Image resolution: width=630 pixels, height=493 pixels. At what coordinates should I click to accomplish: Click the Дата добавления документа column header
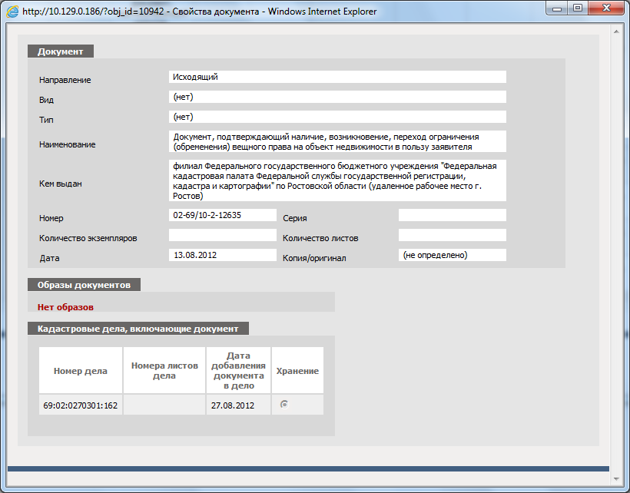(x=239, y=371)
